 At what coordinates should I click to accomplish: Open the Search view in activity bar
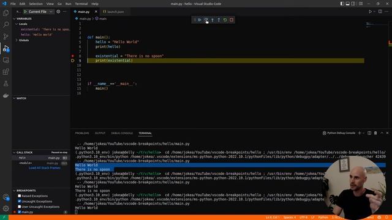(x=6, y=24)
